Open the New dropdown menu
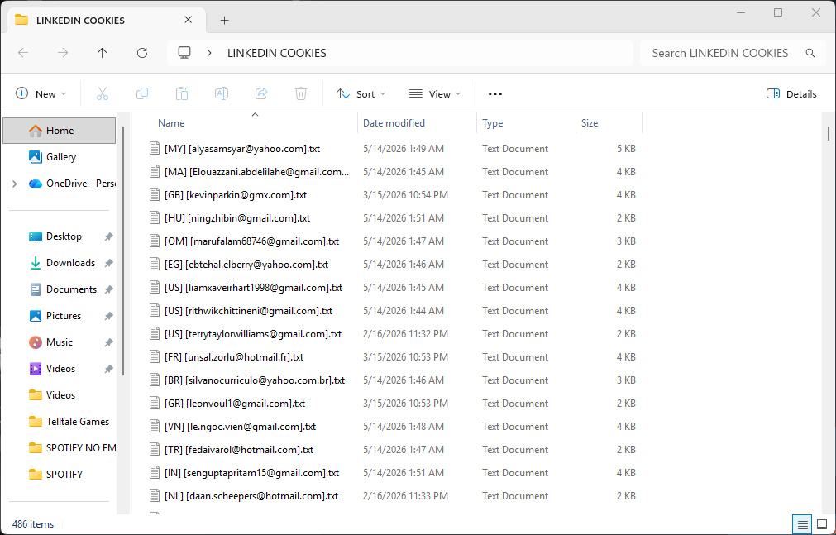This screenshot has height=535, width=836. [41, 94]
